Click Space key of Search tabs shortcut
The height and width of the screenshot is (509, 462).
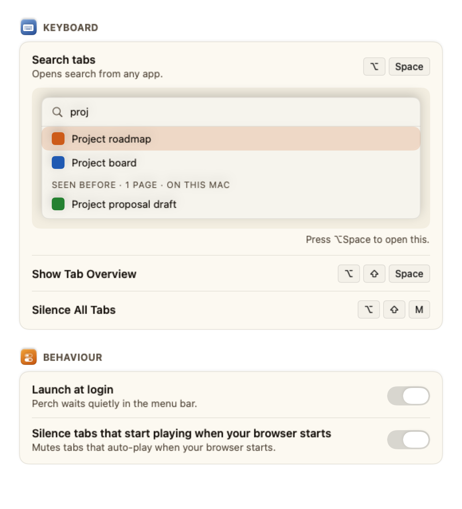point(409,67)
